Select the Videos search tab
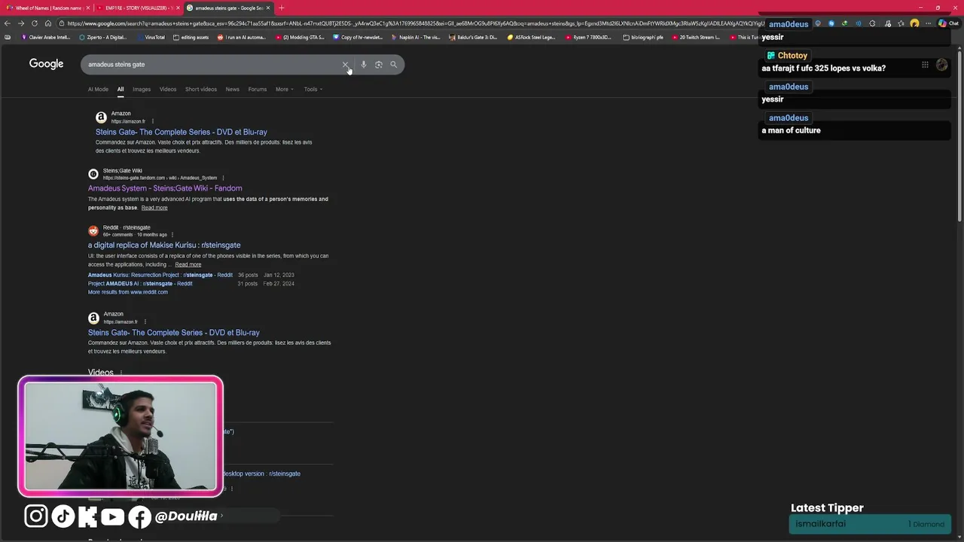The image size is (964, 542). click(x=168, y=90)
